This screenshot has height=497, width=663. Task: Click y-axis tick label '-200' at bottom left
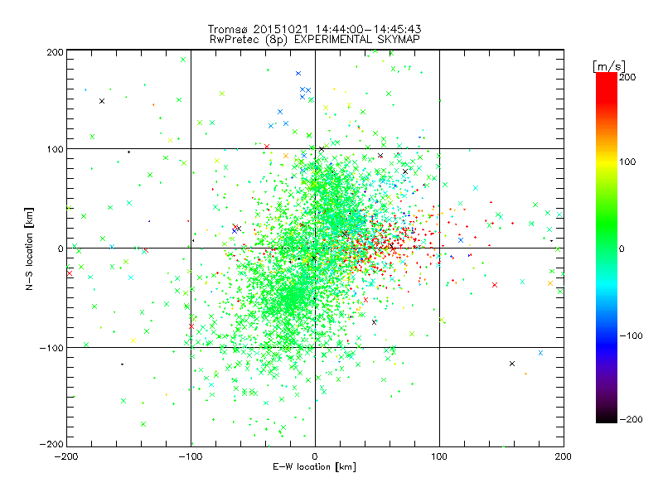pos(51,444)
